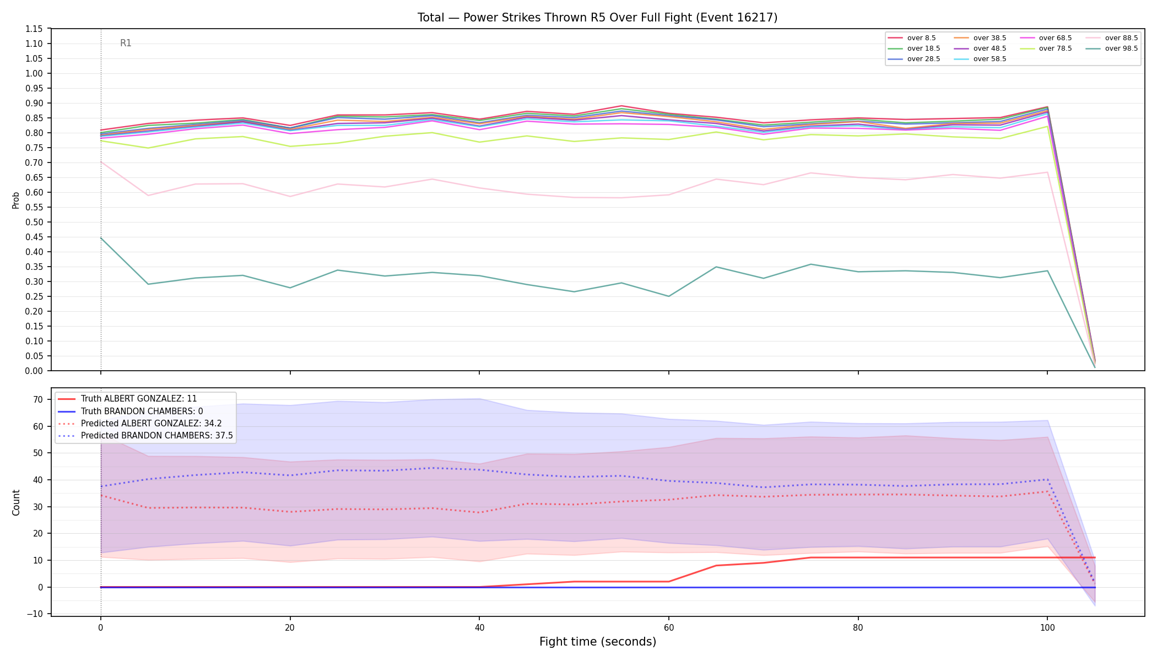Click 'Predicted ALBERT GONZALEZ: 34.2' legend entry
The width and height of the screenshot is (1157, 661).
tap(140, 423)
